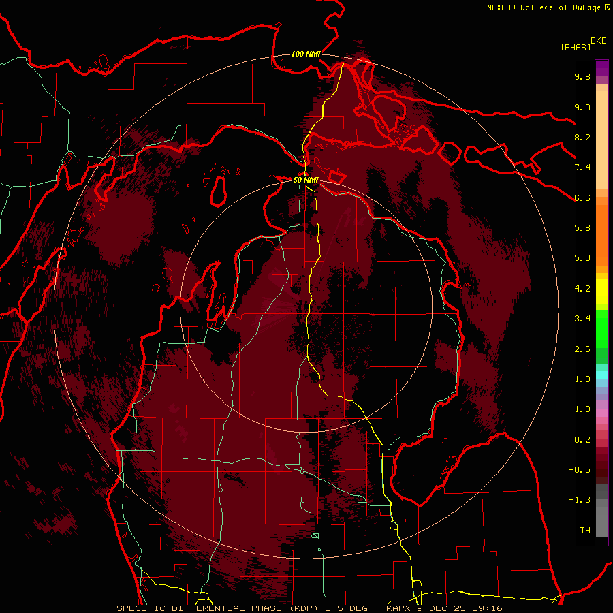
Task: Click the 7.4 scale value
Action: click(x=582, y=168)
